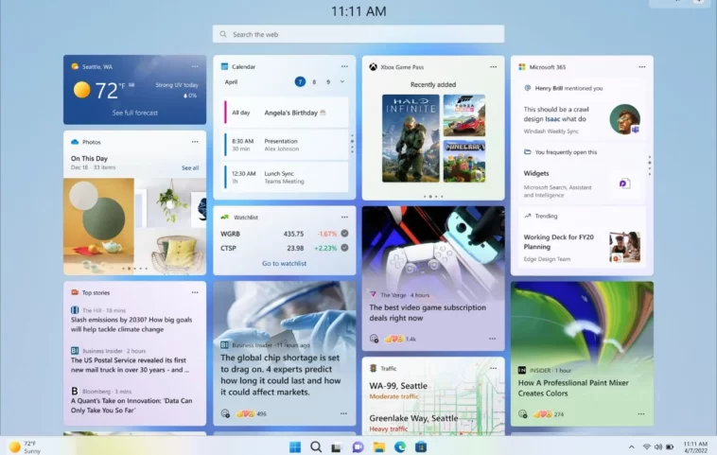Select day 9 in Calendar widget
The width and height of the screenshot is (717, 455).
coord(328,82)
